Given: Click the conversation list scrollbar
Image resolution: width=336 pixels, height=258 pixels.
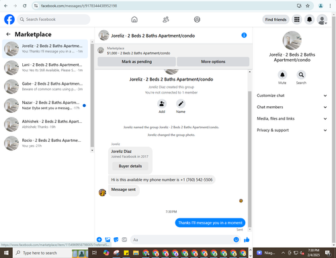Looking at the screenshot, I should point(92,95).
